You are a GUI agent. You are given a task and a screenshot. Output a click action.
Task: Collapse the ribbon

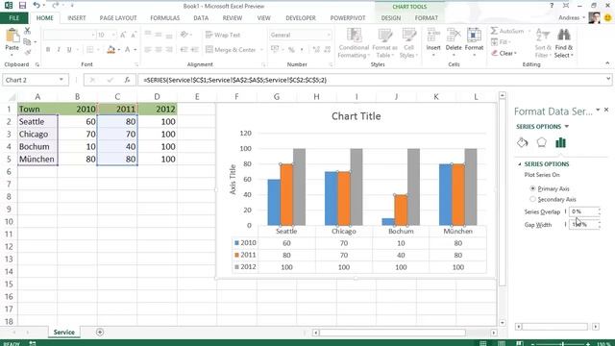607,63
